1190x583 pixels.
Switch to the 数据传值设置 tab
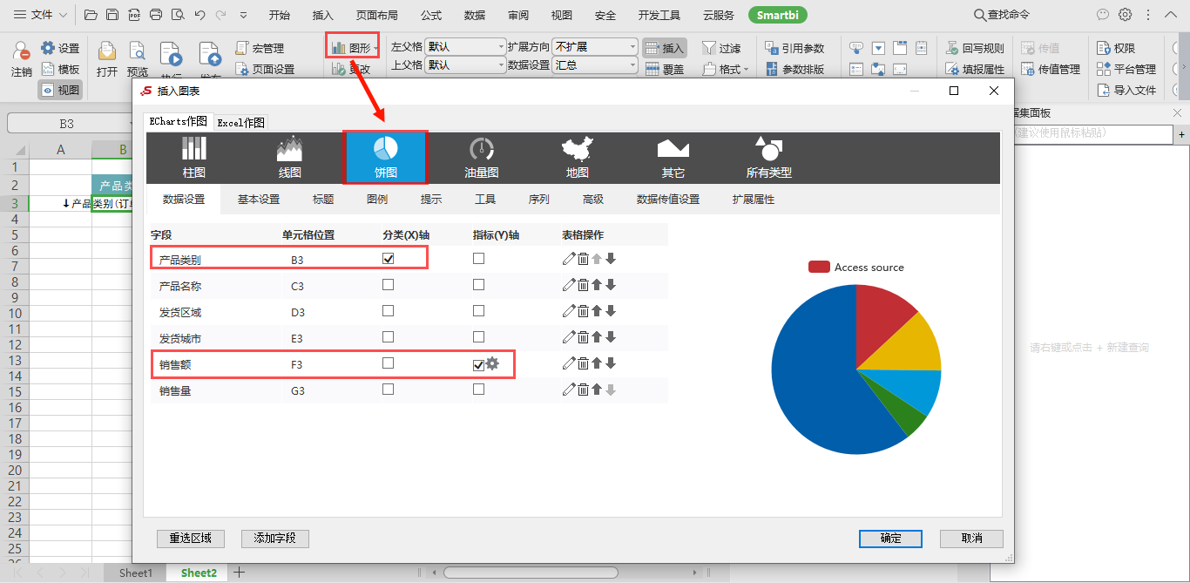pyautogui.click(x=668, y=200)
